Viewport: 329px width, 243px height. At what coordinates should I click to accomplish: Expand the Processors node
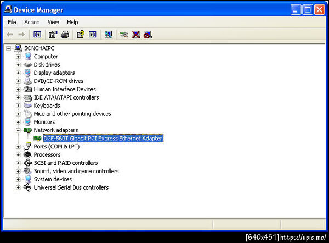[18, 155]
